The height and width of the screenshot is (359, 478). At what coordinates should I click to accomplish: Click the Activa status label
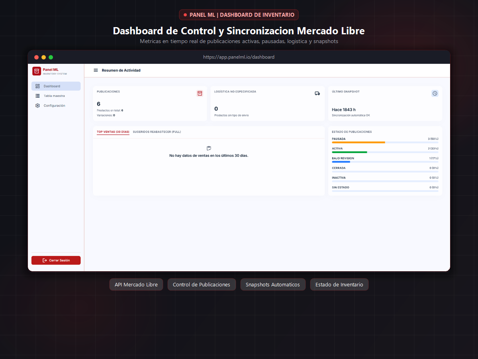point(337,148)
